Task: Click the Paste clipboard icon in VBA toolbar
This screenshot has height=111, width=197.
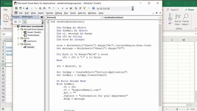Action: coord(40,8)
